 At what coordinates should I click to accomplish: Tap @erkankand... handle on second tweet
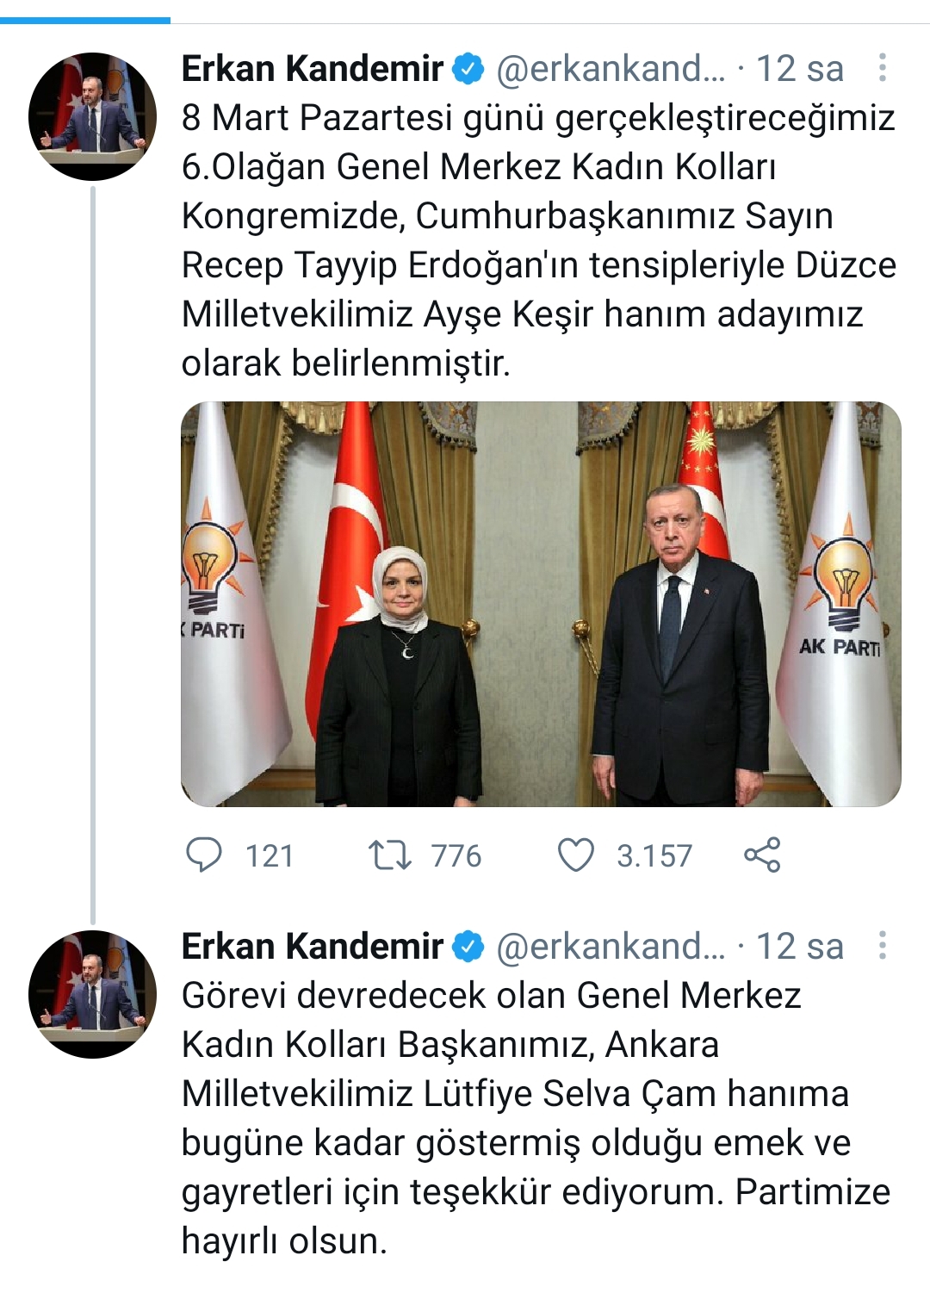(611, 947)
